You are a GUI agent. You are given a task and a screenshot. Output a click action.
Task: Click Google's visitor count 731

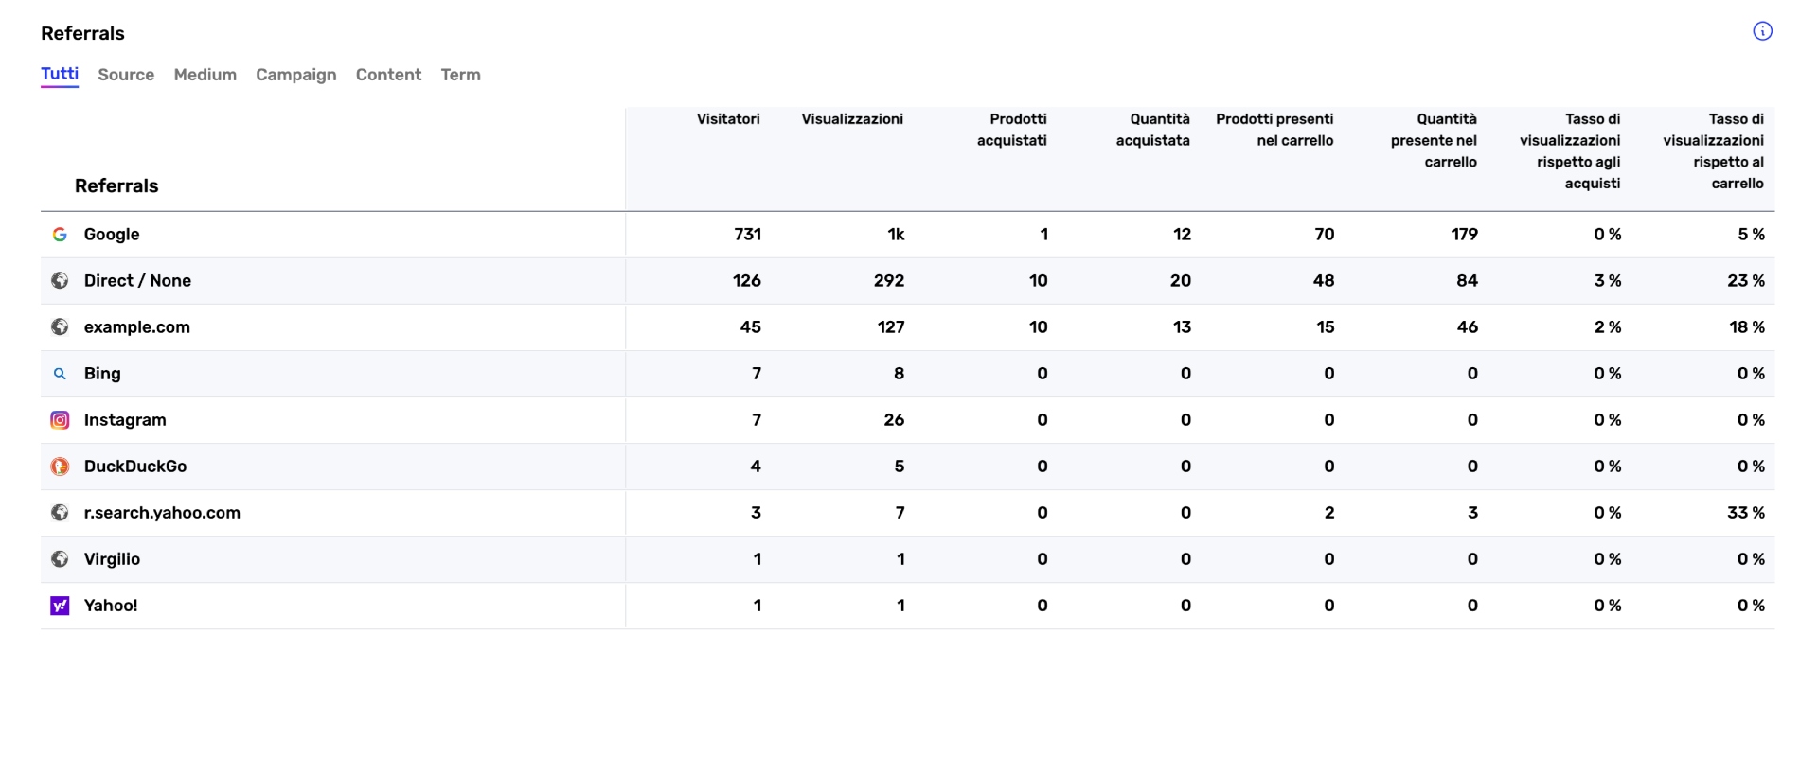click(748, 234)
